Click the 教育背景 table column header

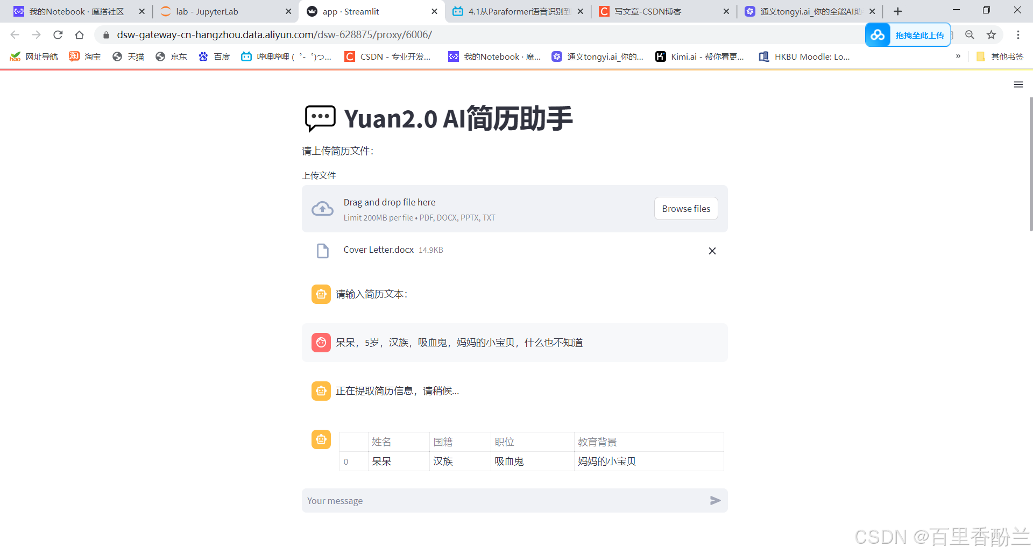[649, 442]
